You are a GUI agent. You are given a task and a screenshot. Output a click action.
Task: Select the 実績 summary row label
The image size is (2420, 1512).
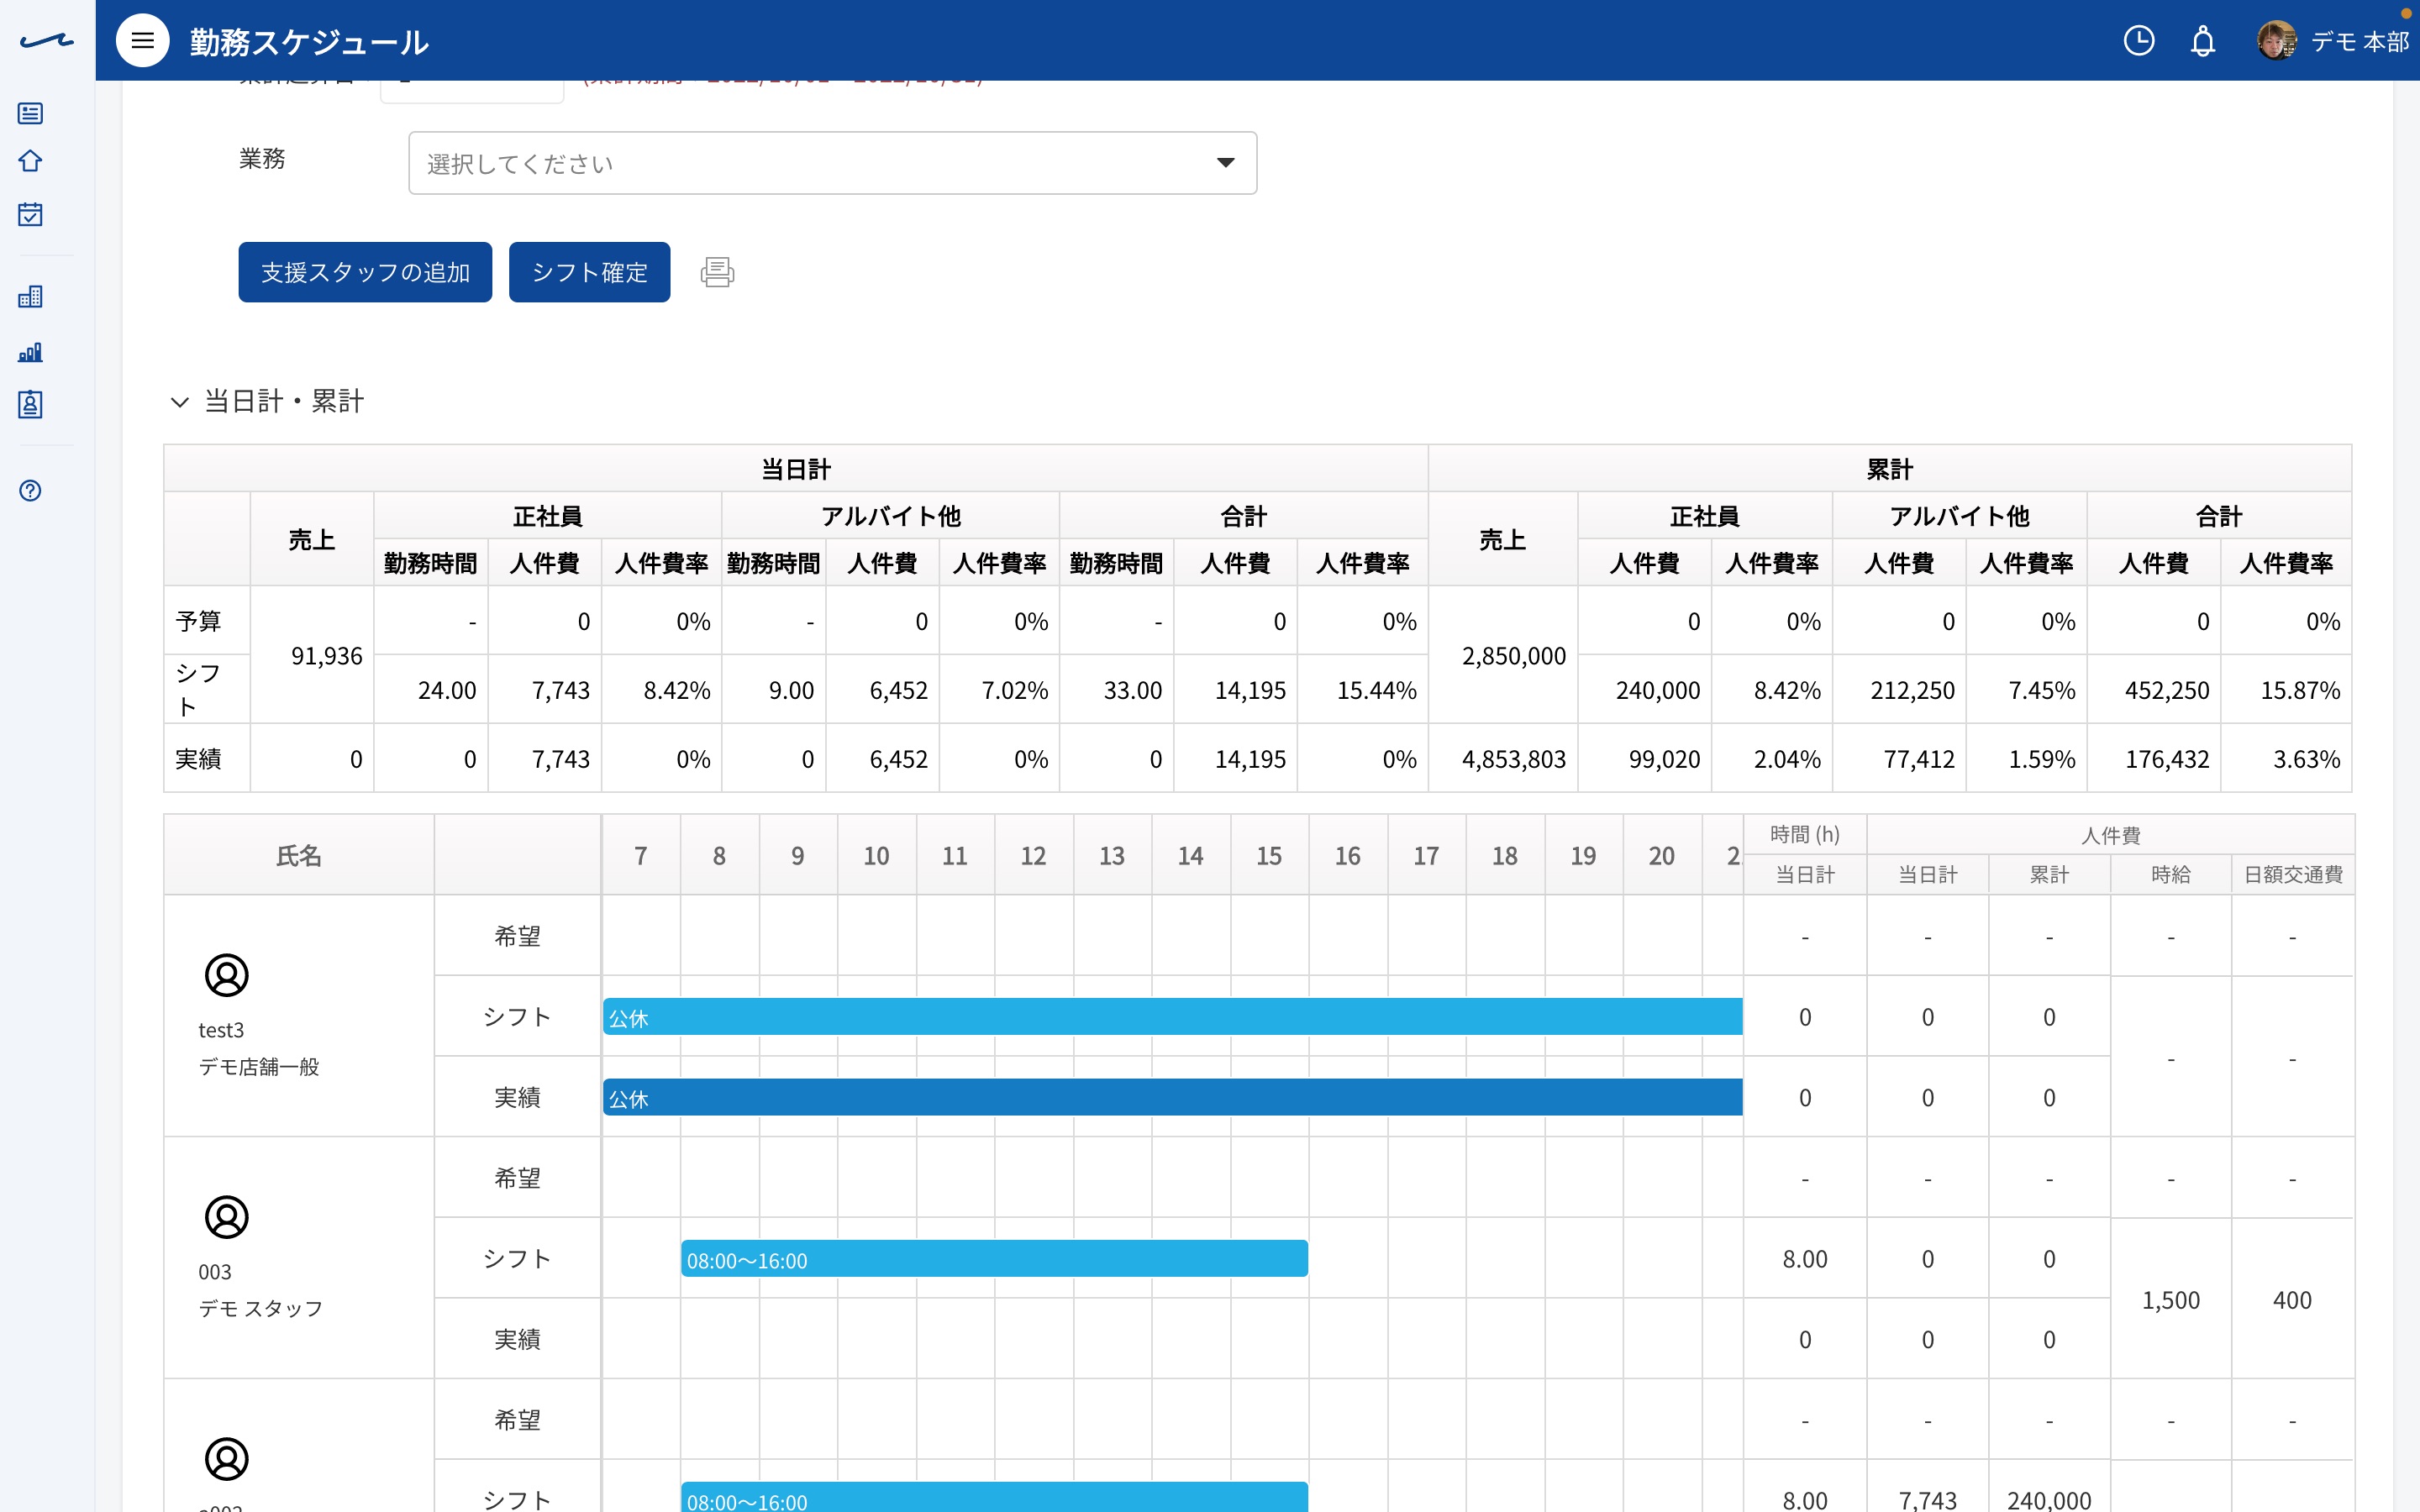pyautogui.click(x=198, y=759)
